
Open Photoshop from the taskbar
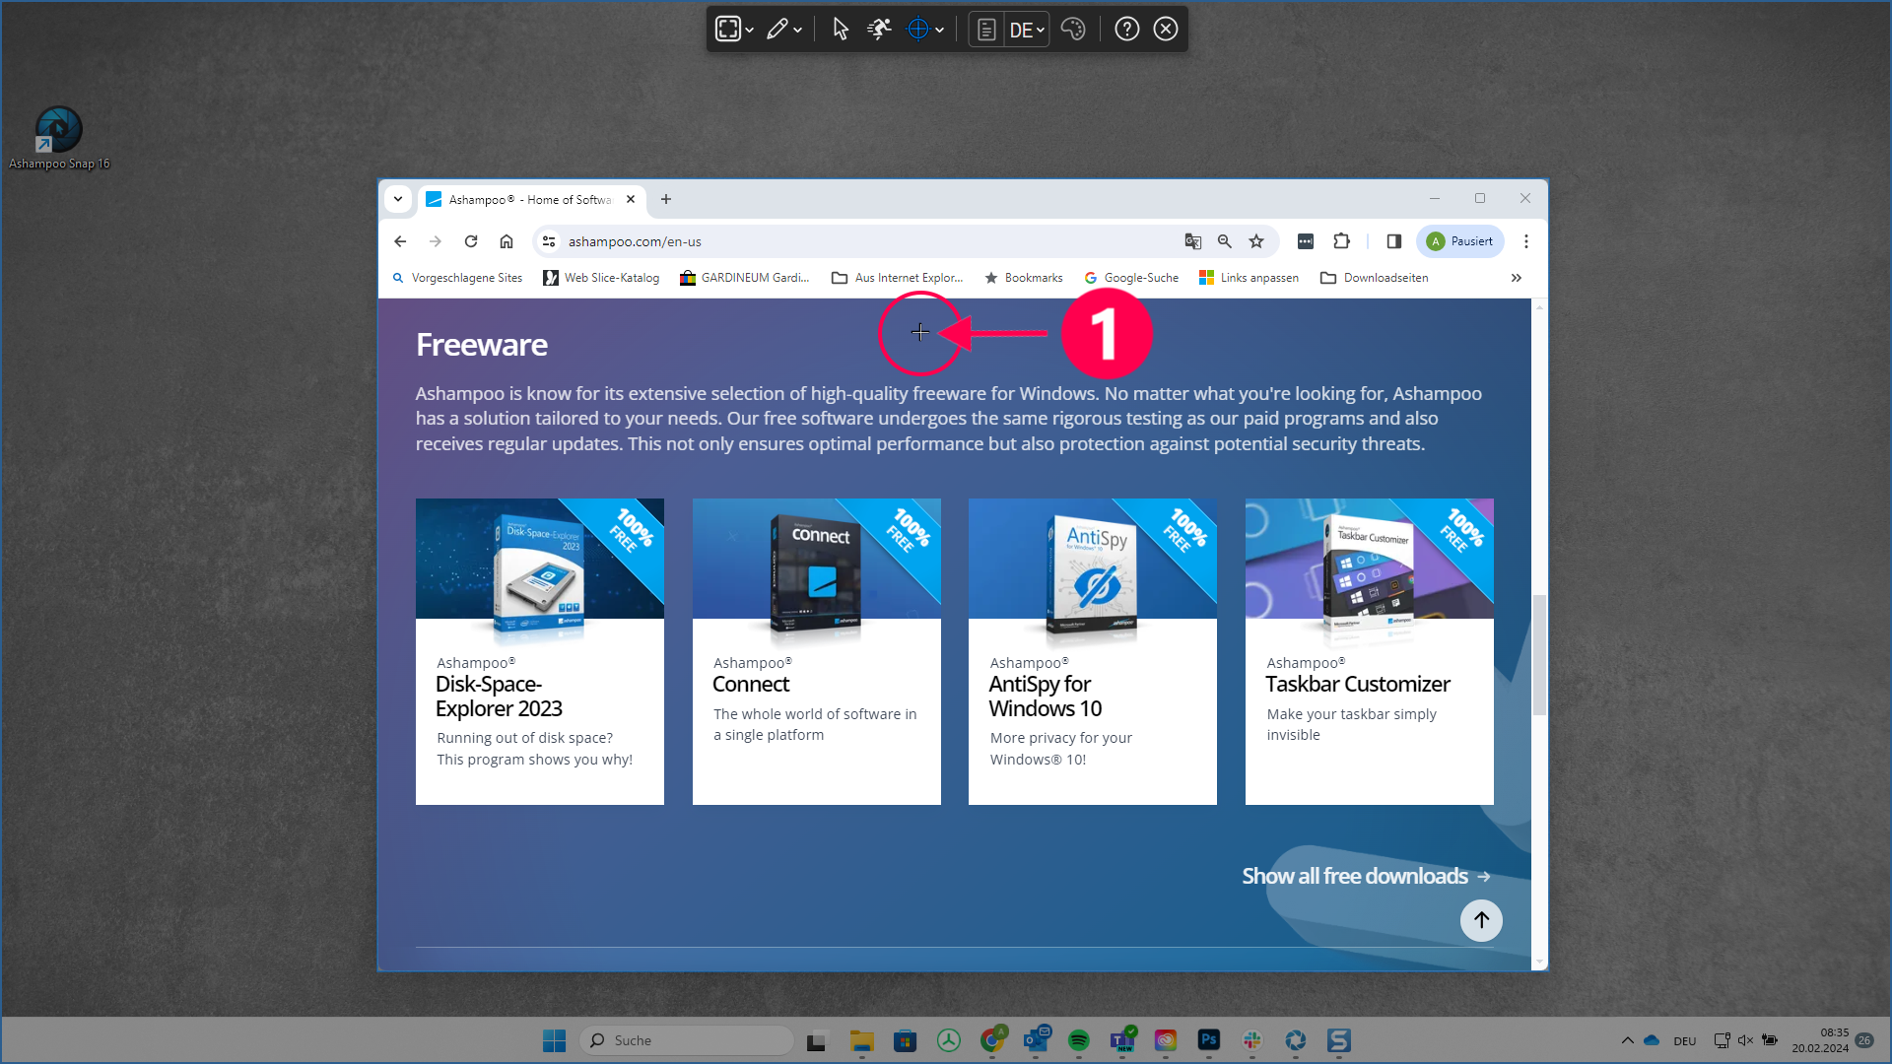pos(1209,1040)
